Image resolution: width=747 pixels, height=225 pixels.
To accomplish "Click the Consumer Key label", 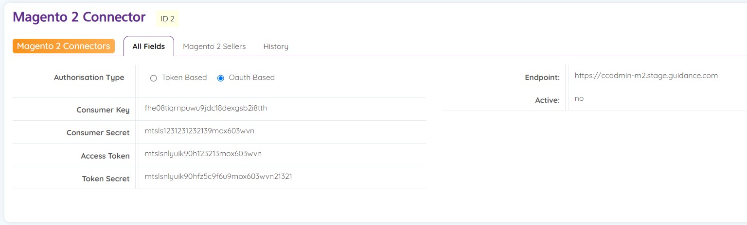I will (x=103, y=110).
